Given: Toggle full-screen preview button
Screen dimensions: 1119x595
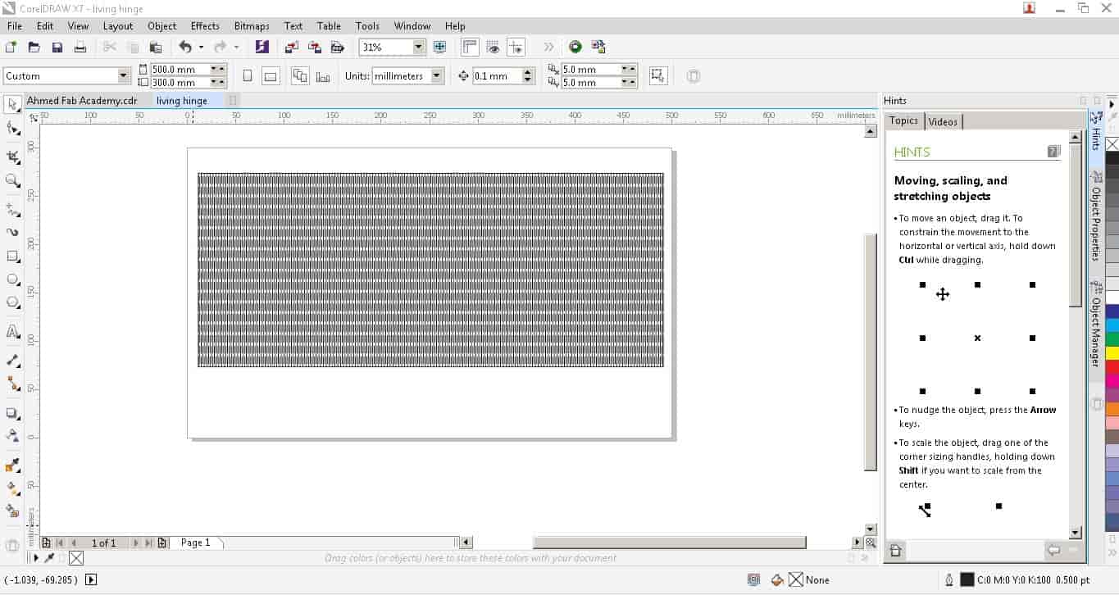Looking at the screenshot, I should coord(439,48).
